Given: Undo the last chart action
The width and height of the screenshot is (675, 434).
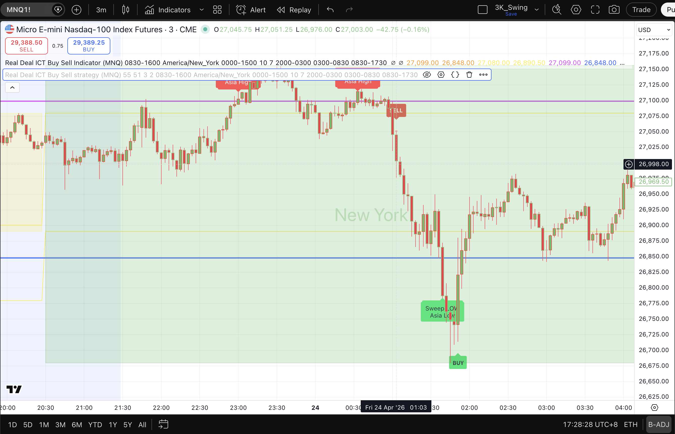Looking at the screenshot, I should (x=330, y=10).
